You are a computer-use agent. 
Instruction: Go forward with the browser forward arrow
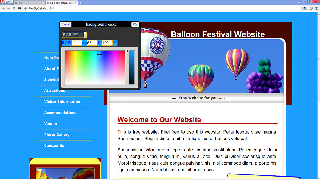[x=9, y=9]
